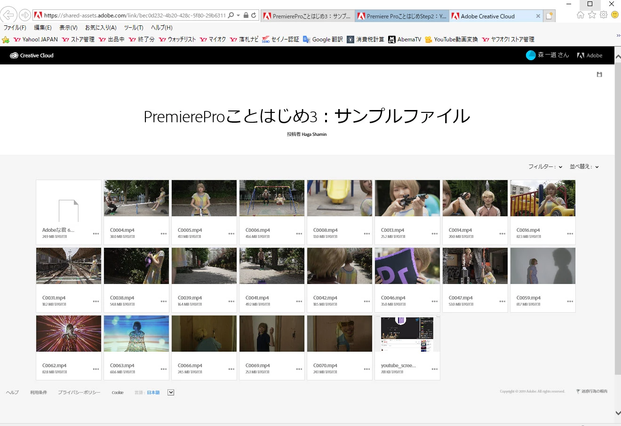621x426 pixels.
Task: Open the ツール(T) menu
Action: pyautogui.click(x=134, y=28)
